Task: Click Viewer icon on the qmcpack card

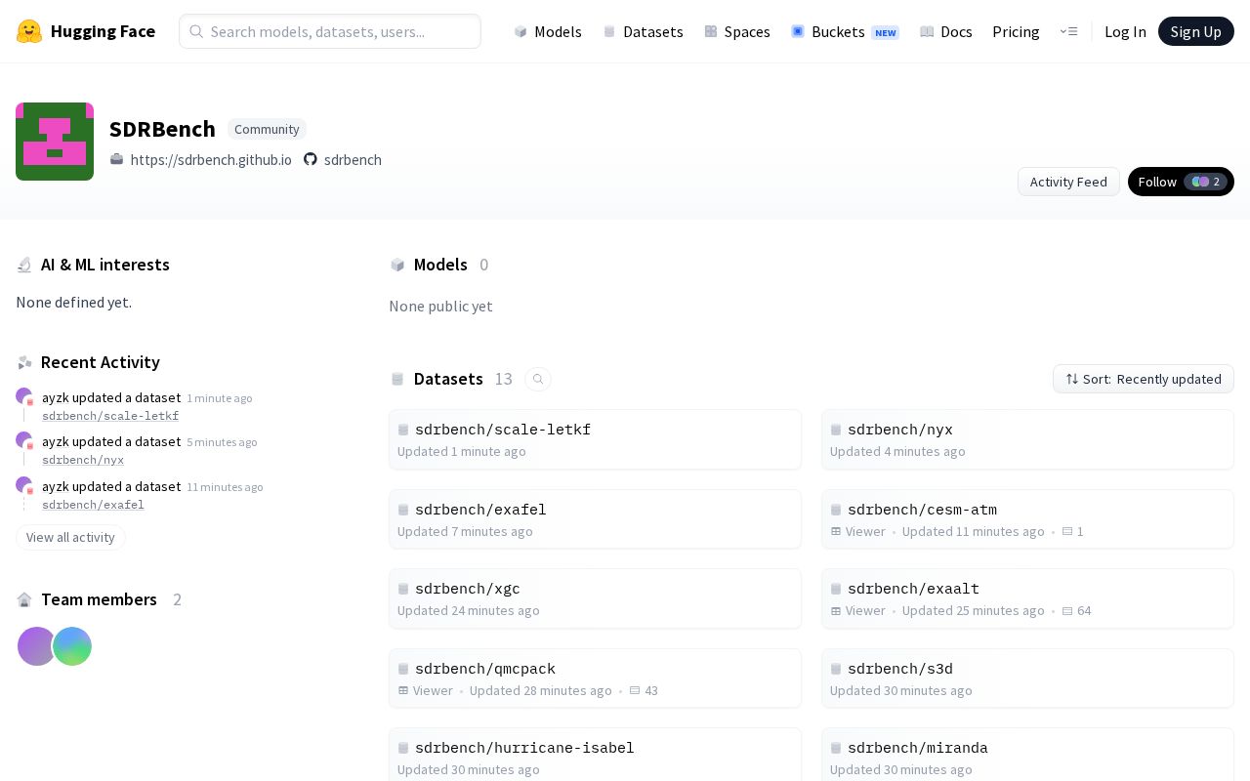Action: click(403, 690)
